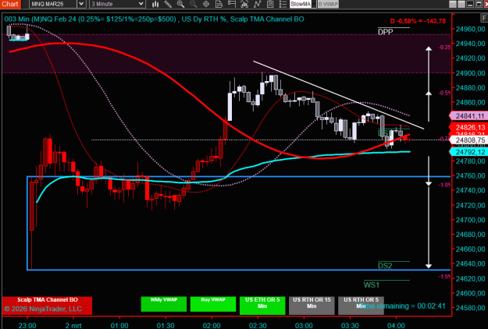Click the 24792,12 cyan price marker
The height and width of the screenshot is (329, 488).
point(468,152)
